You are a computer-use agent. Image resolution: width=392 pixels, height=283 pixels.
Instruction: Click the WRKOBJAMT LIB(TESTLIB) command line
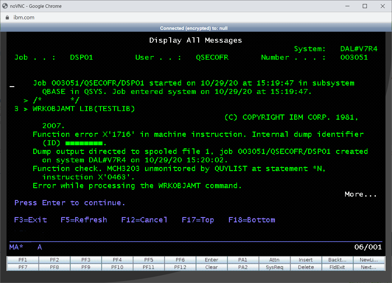pos(84,109)
